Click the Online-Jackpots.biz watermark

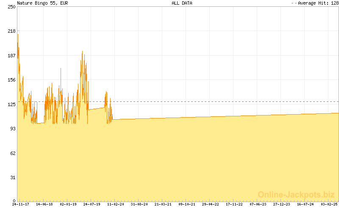tap(296, 194)
